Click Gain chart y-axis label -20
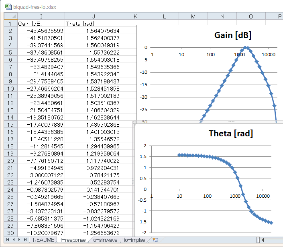Viewport: 283px width, 247px height. [x=144, y=97]
